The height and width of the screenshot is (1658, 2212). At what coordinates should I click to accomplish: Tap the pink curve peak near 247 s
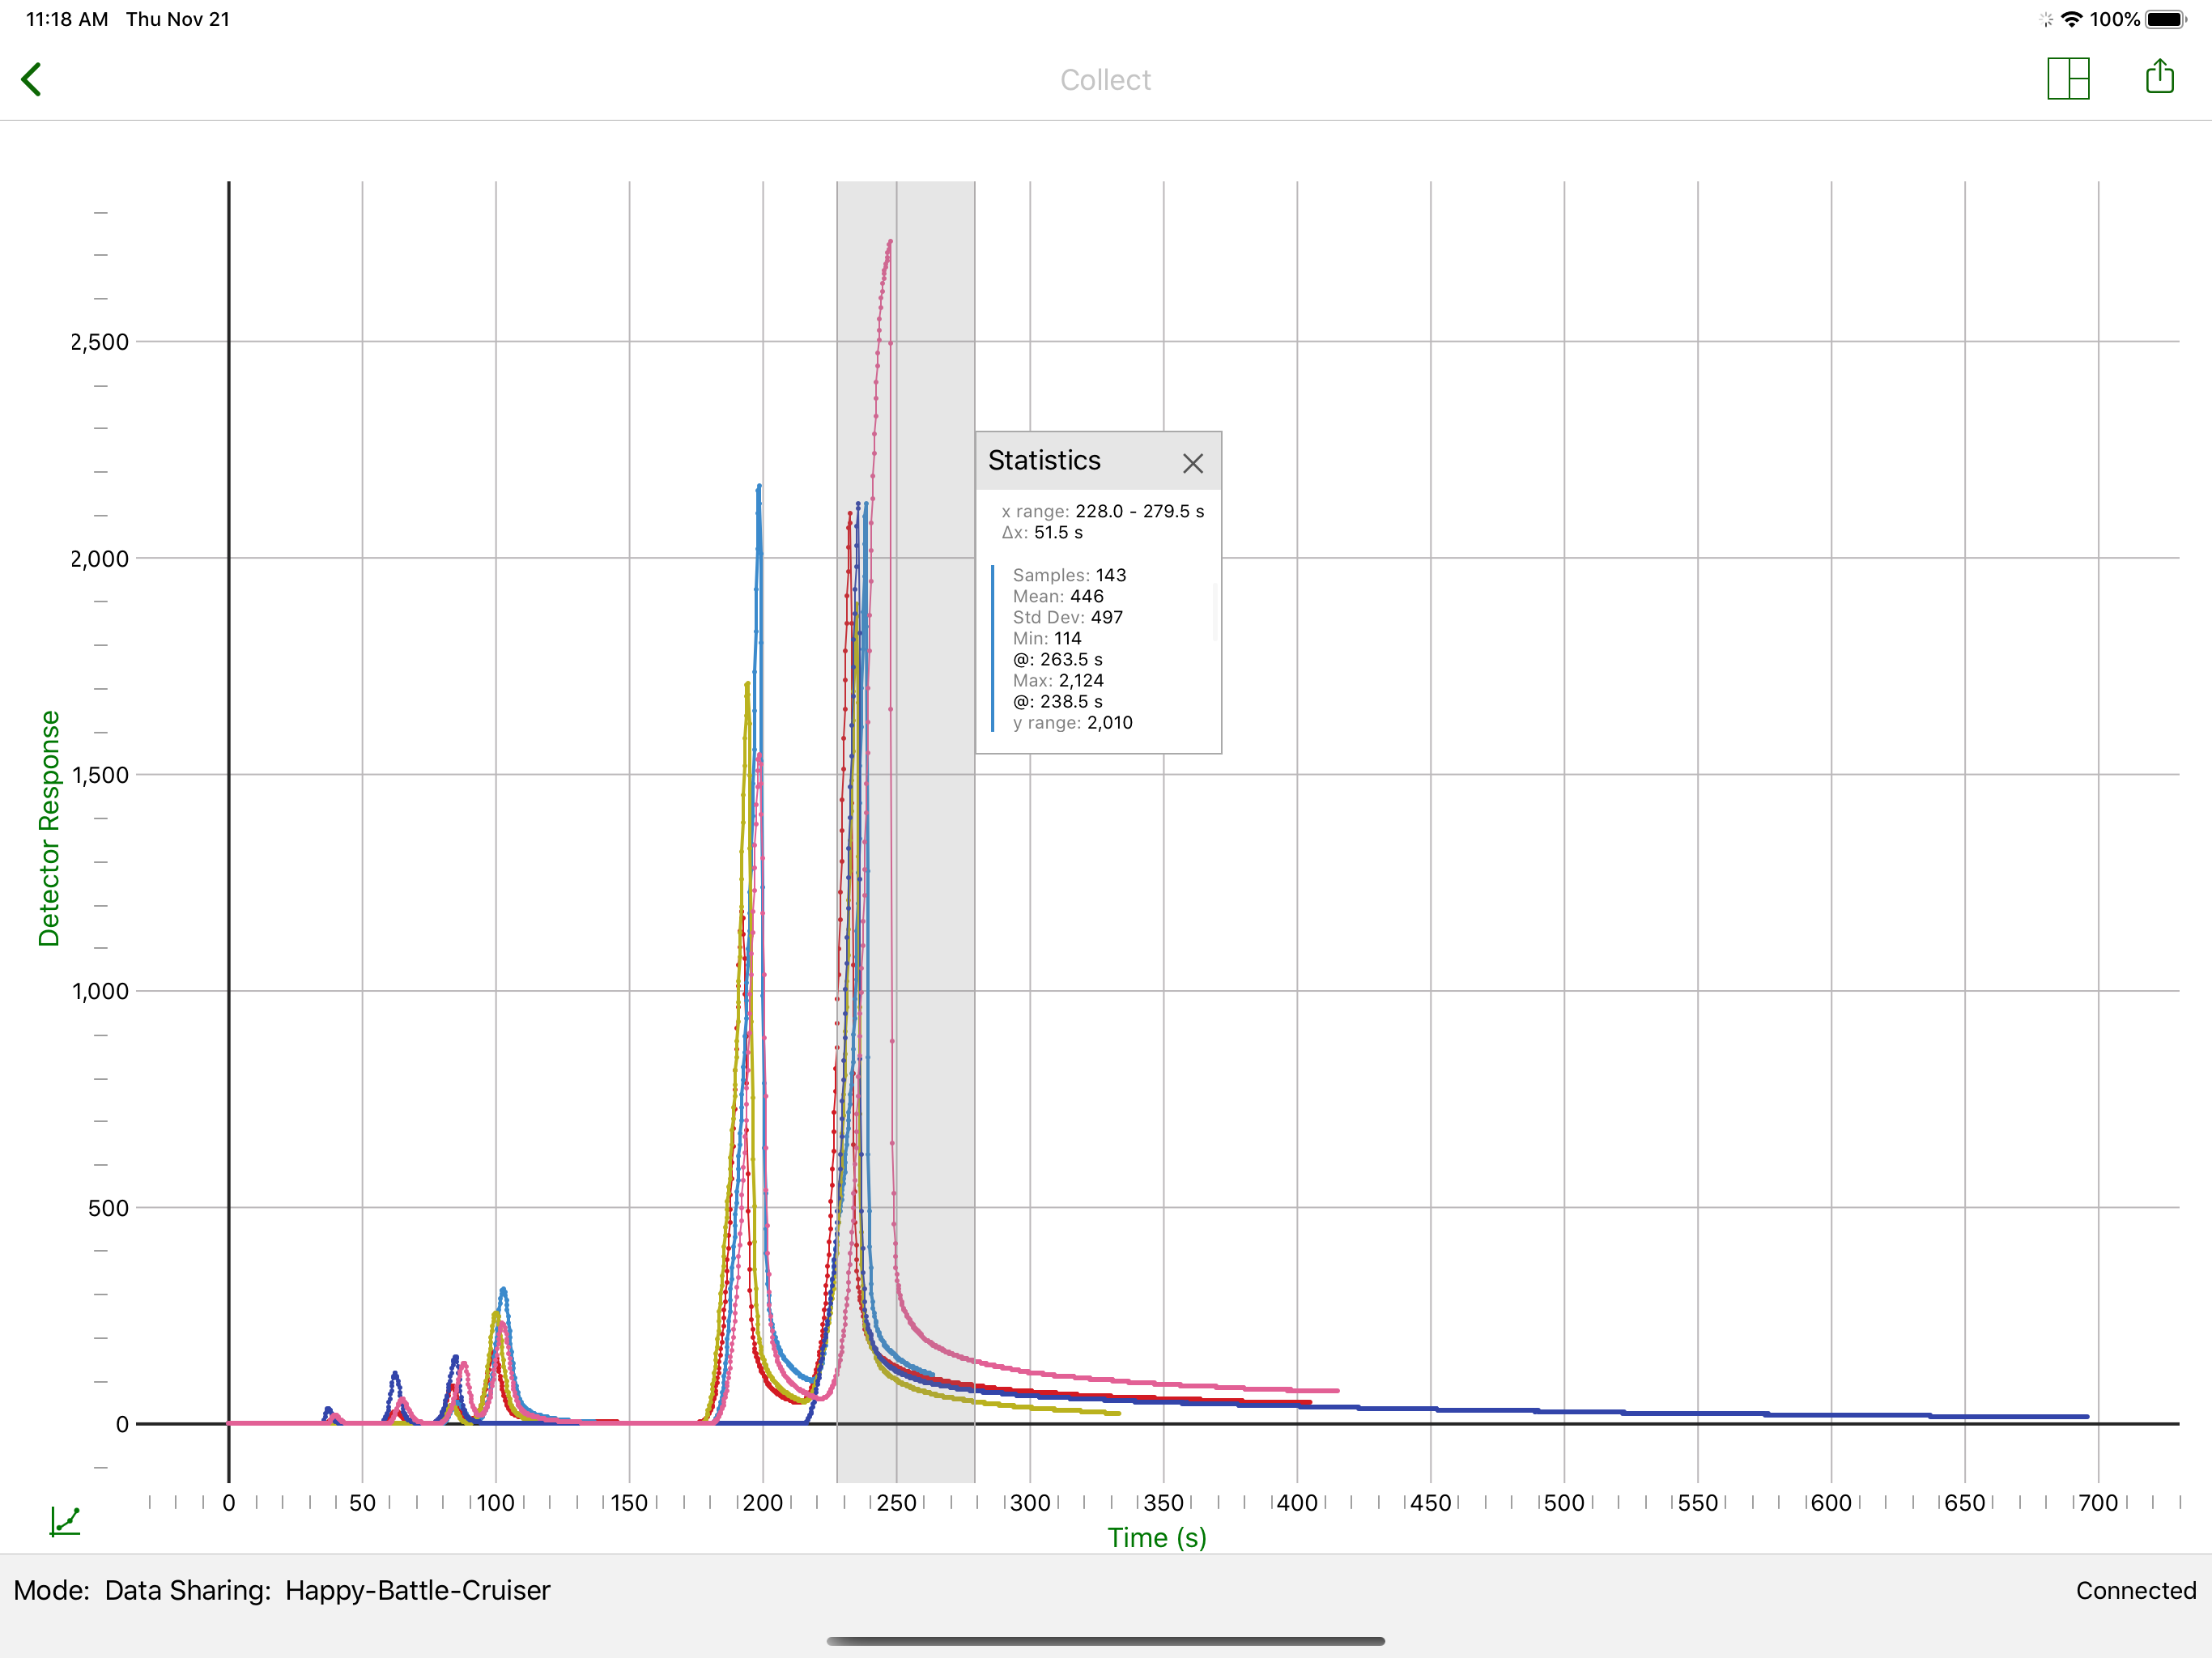[890, 241]
